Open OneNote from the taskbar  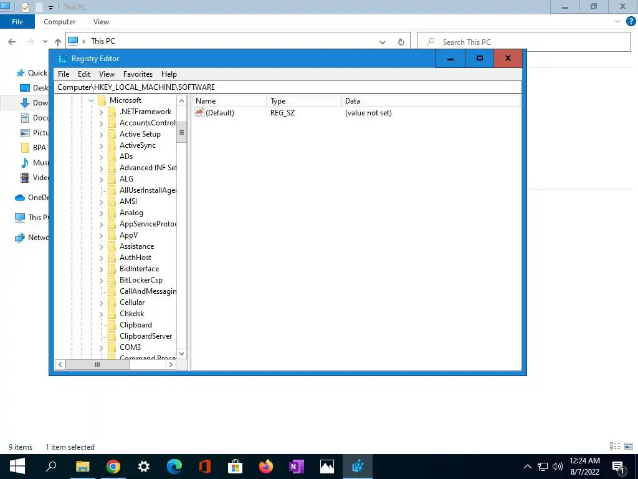coord(296,467)
